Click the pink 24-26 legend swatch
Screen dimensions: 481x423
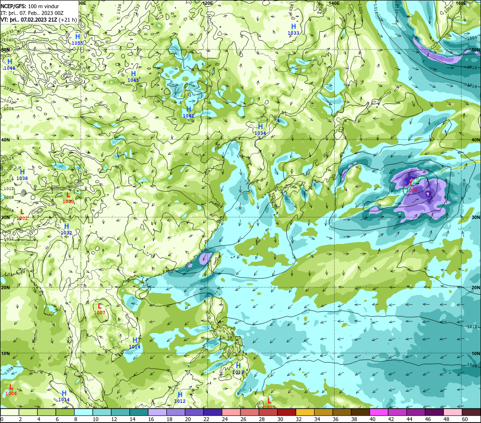point(231,412)
